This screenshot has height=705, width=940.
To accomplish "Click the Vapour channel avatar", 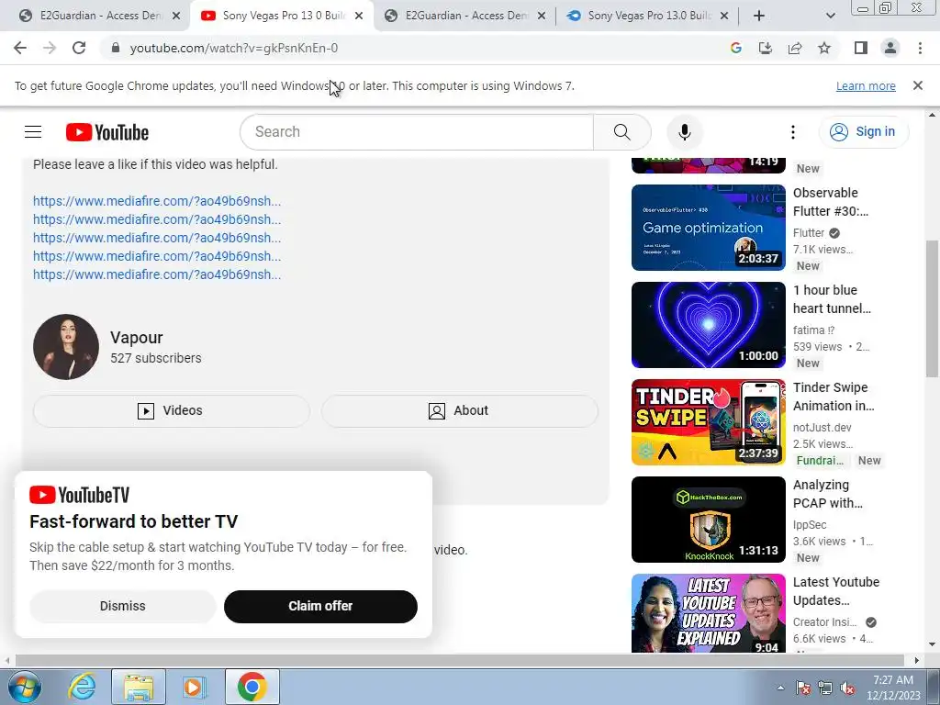I will pos(66,346).
